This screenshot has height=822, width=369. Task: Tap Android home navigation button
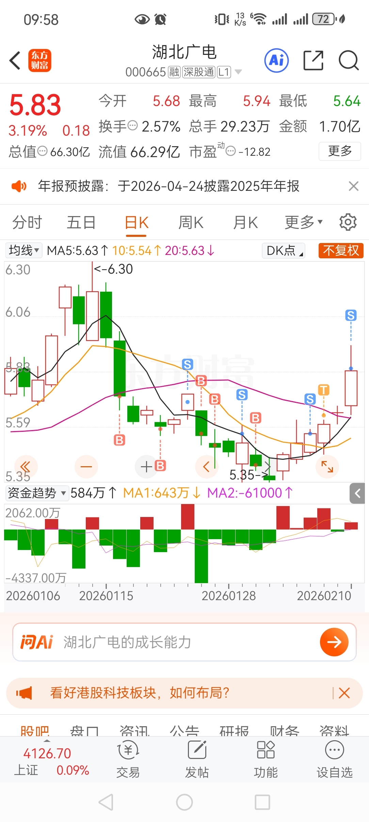point(184,802)
